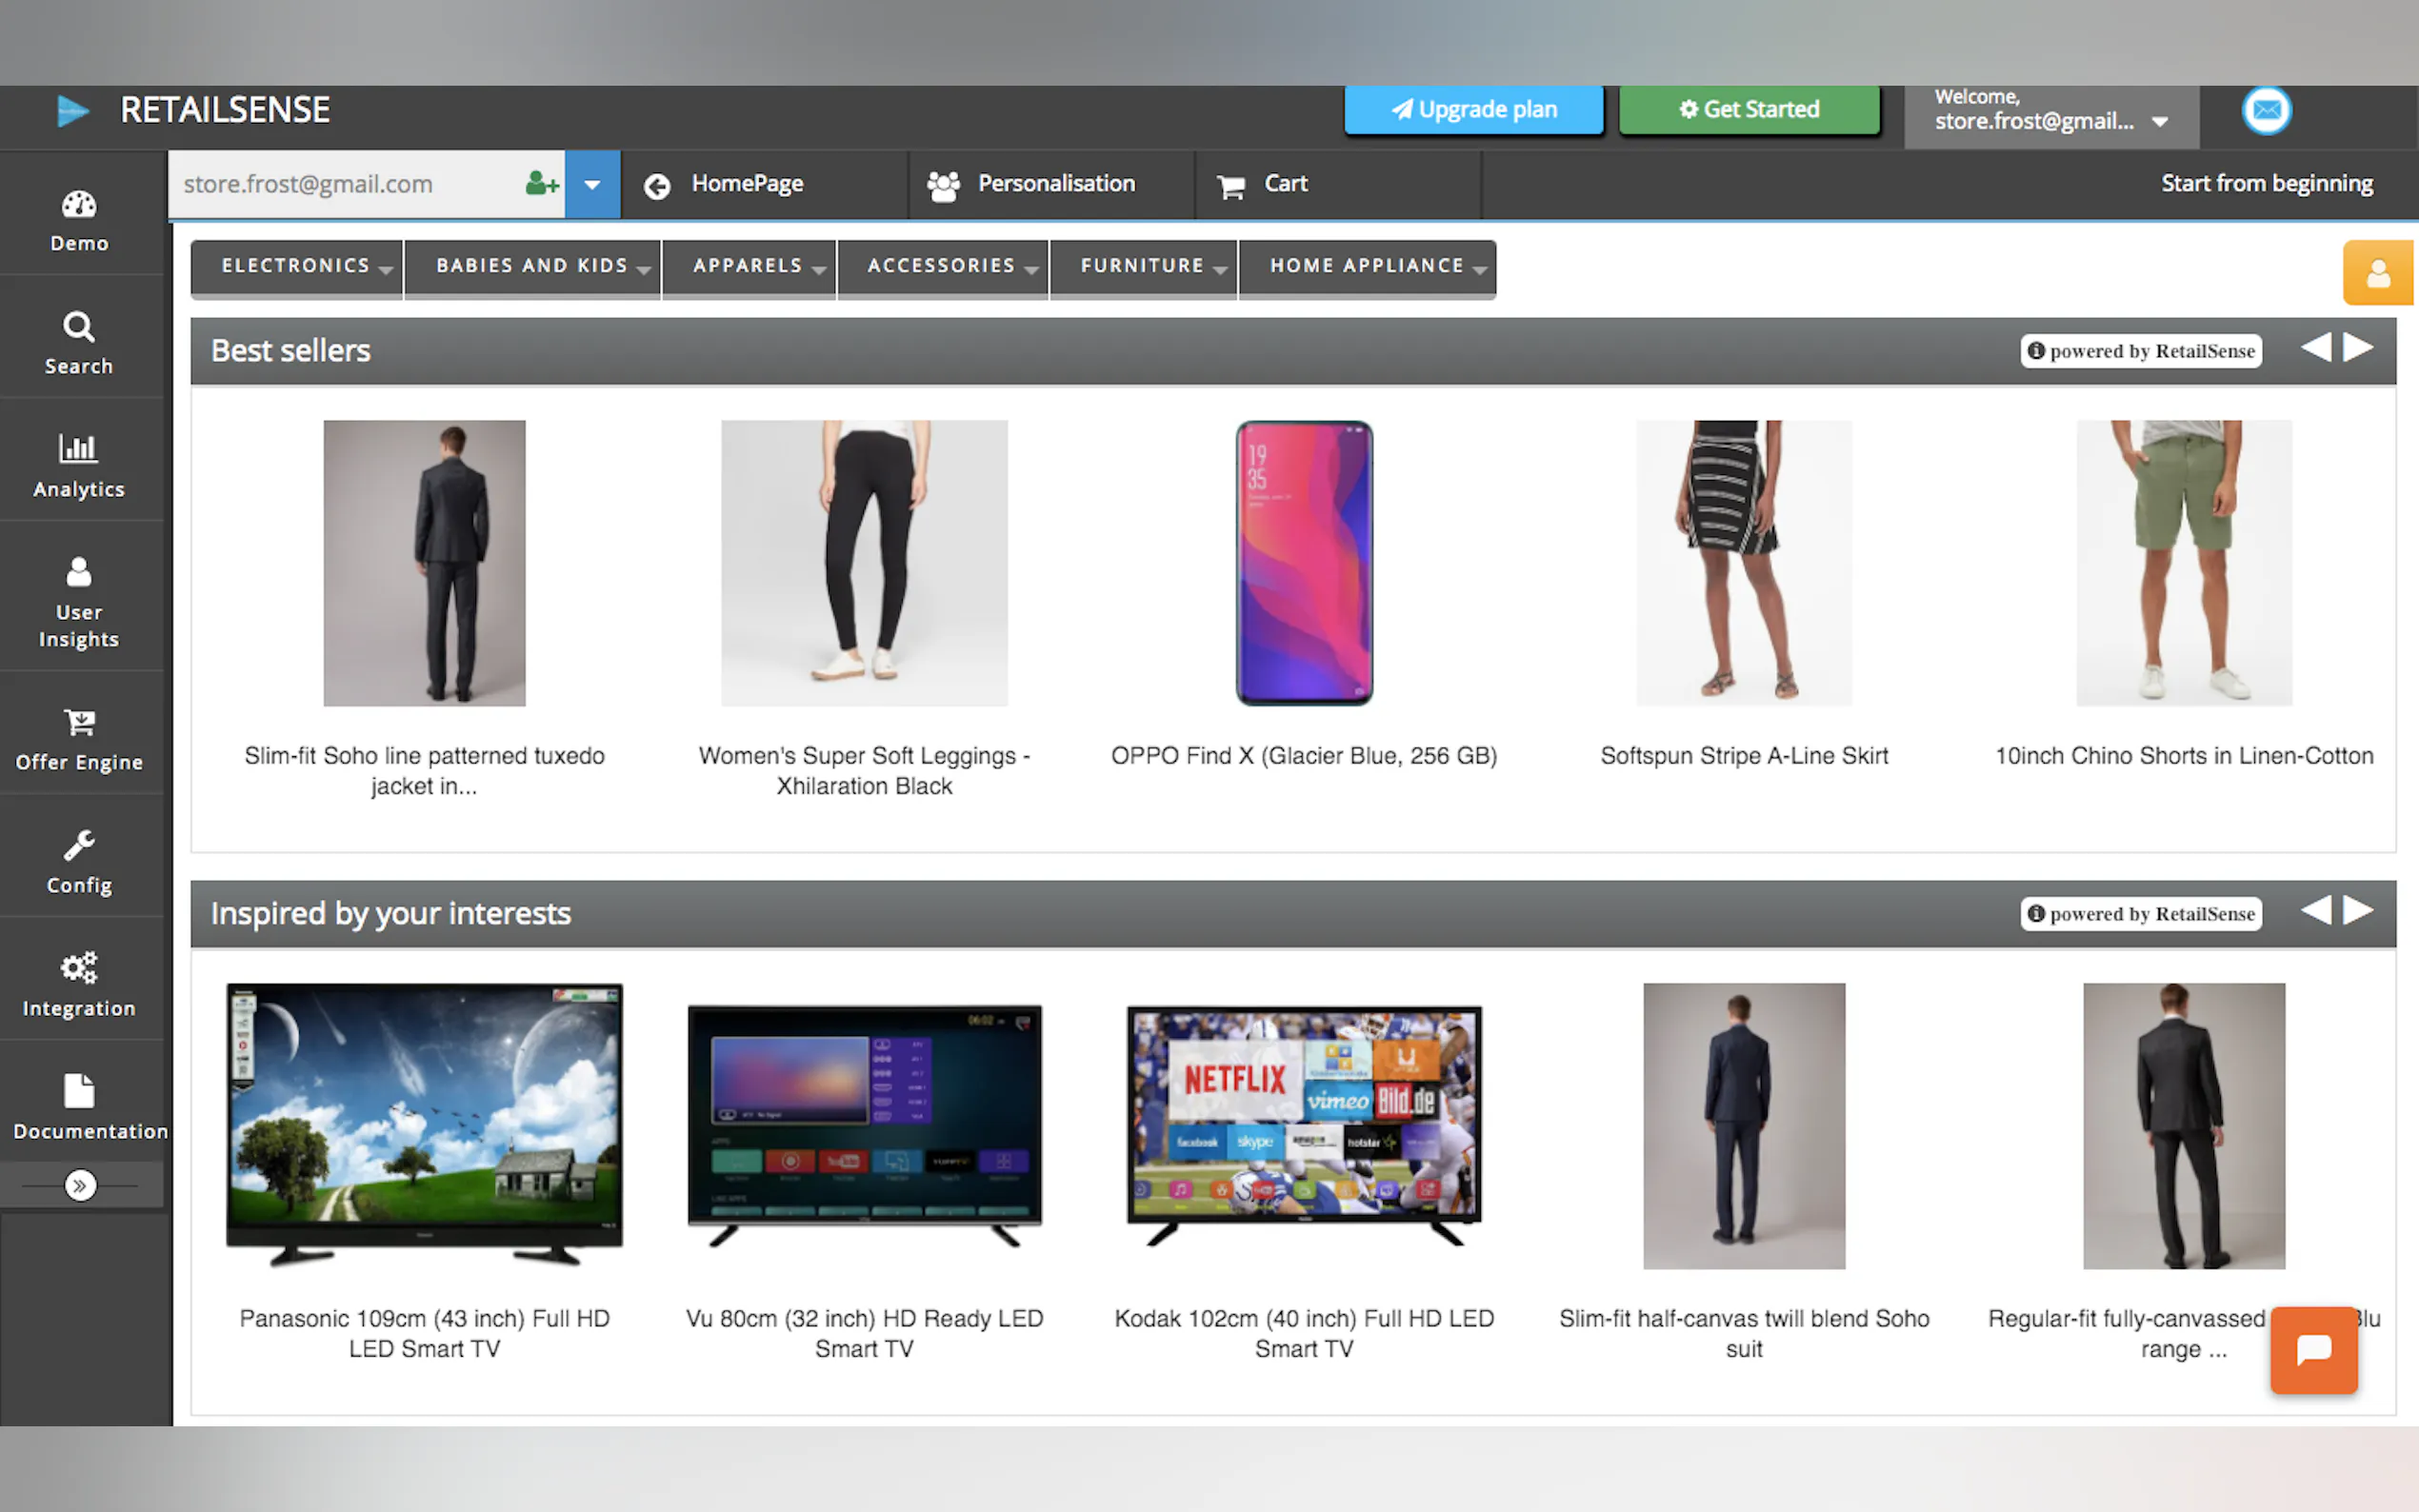The height and width of the screenshot is (1512, 2419).
Task: Click 10inch Chino Shorts in Linen-Cotton title
Action: (2184, 756)
